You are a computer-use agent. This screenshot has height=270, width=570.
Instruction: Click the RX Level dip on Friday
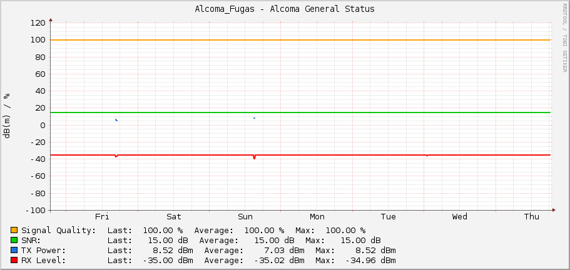[116, 156]
